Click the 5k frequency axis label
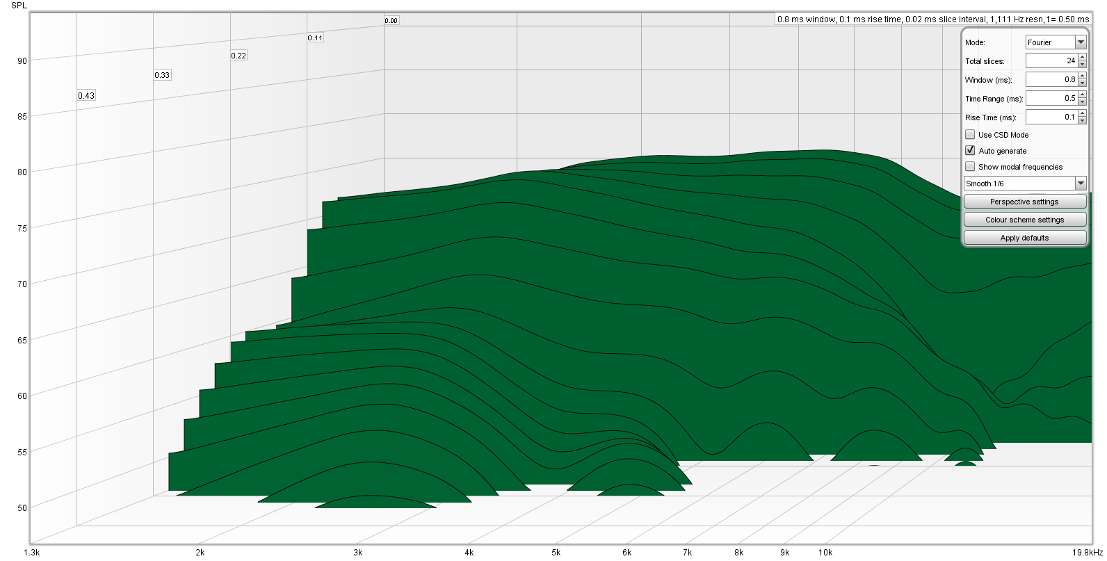Image resolution: width=1107 pixels, height=561 pixels. [x=556, y=553]
